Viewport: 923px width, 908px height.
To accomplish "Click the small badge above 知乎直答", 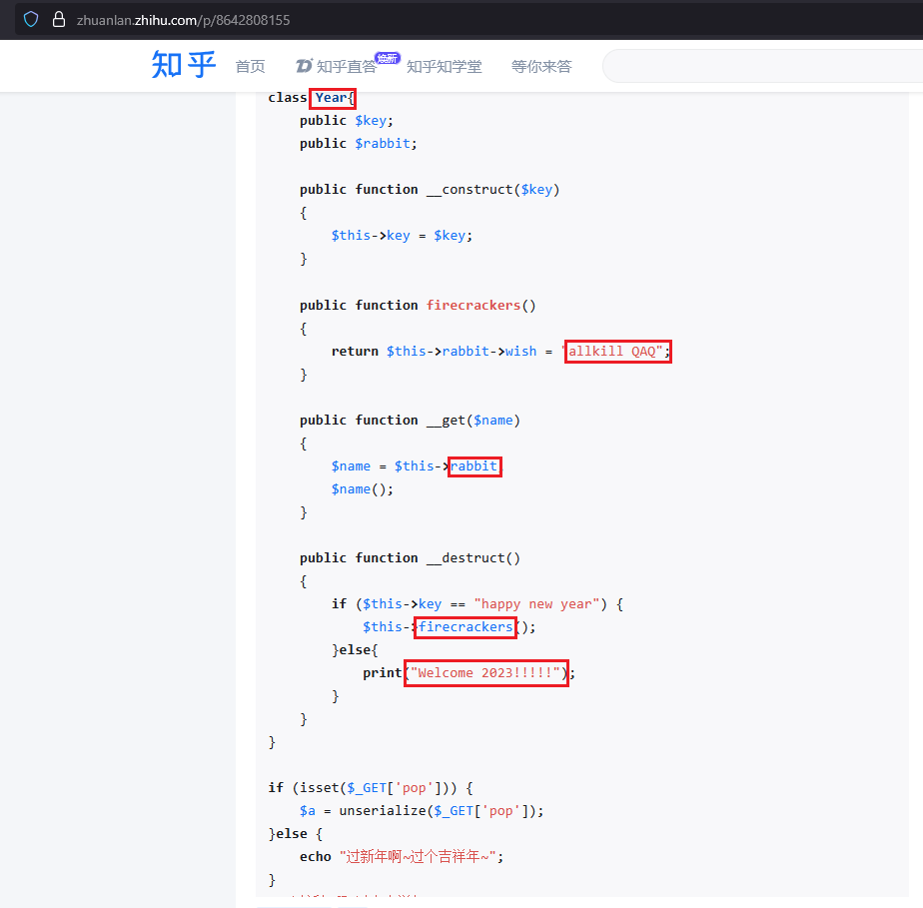I will (386, 57).
